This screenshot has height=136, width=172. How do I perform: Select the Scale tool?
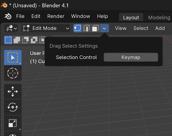click(x=13, y=123)
